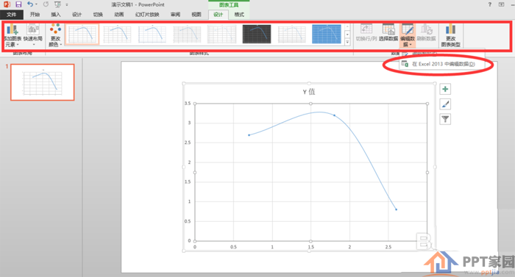Click the green plus chart elements button
This screenshot has width=515, height=277.
click(x=445, y=89)
